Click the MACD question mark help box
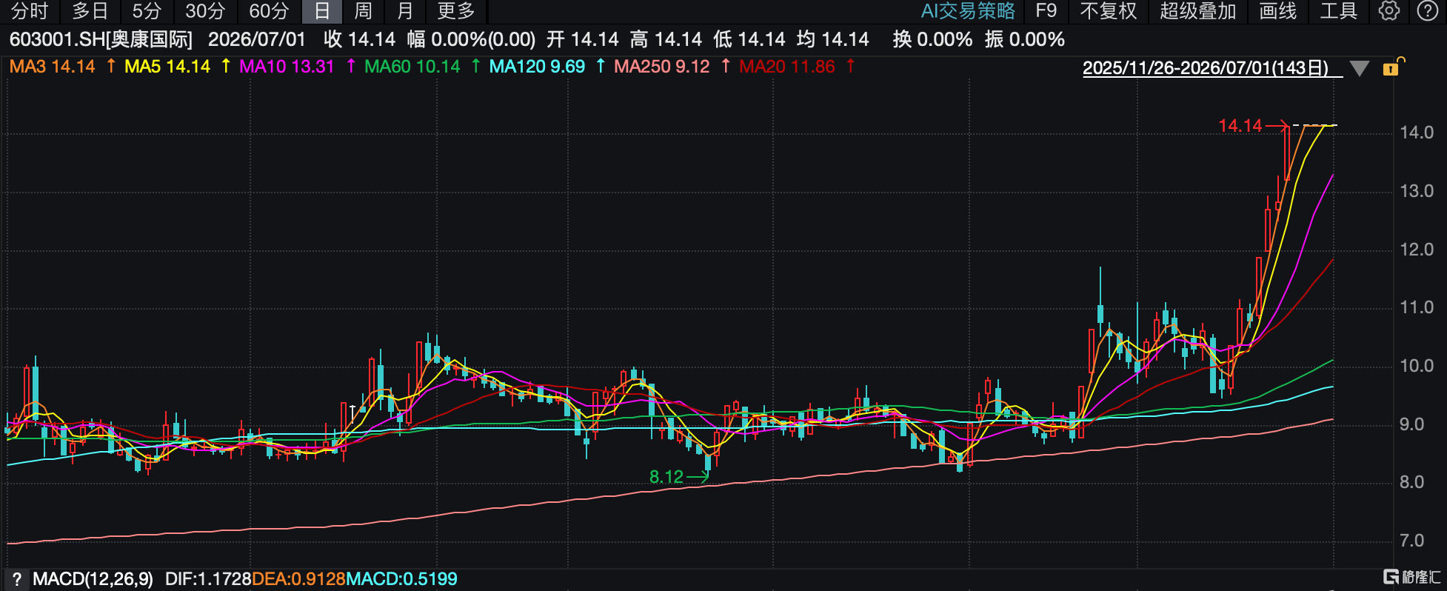The height and width of the screenshot is (591, 1447). click(x=16, y=579)
